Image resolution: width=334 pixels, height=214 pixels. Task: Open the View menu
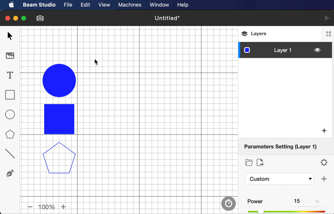(104, 5)
